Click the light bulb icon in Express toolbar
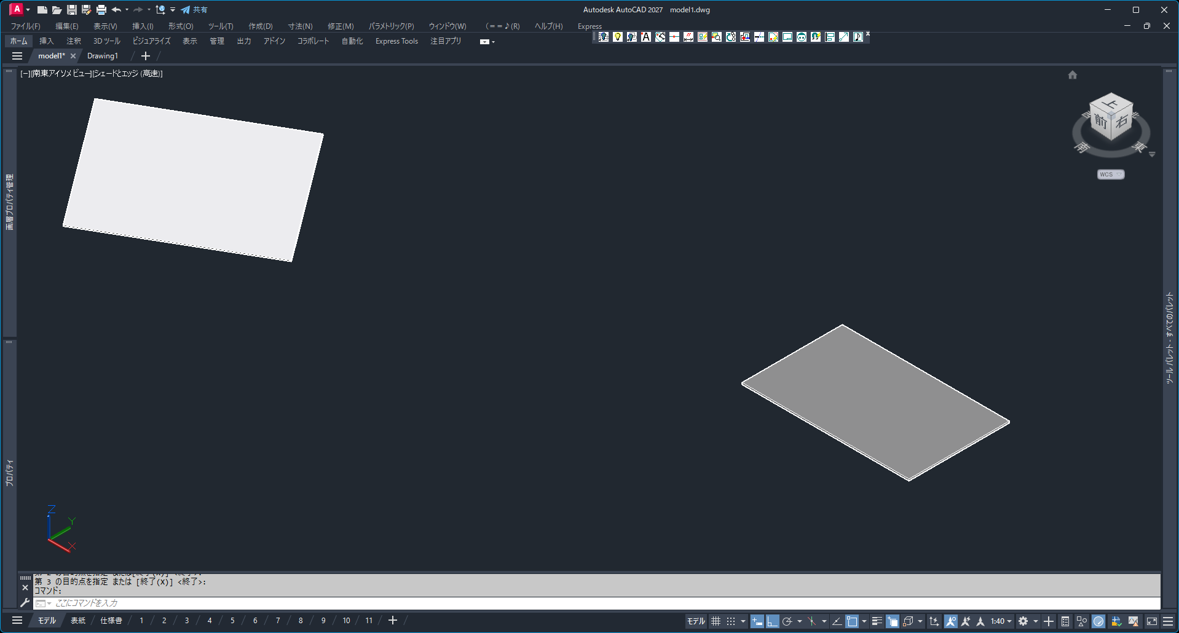 point(618,37)
